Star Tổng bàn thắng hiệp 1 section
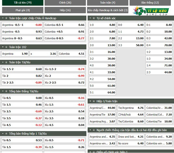174x153 pixels. pos(6,134)
